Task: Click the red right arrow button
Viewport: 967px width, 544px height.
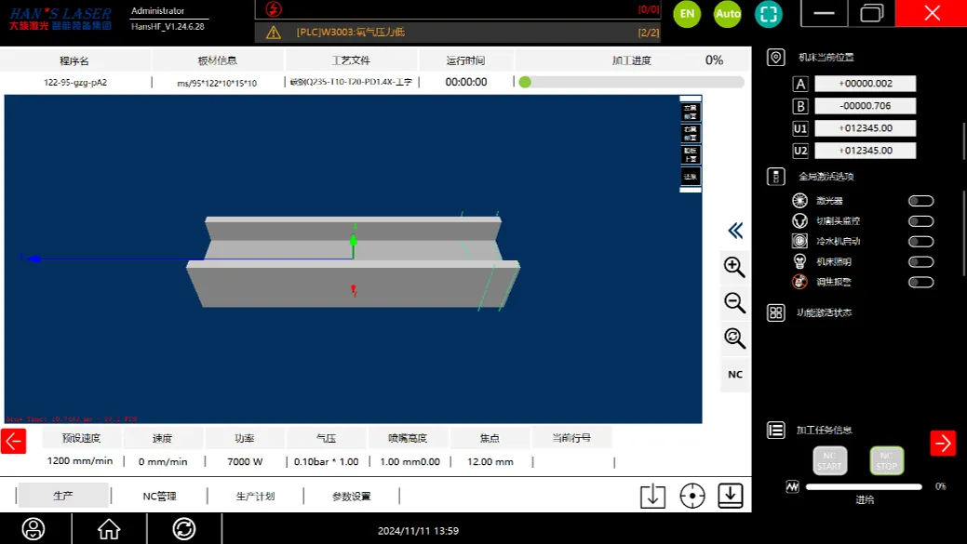Action: 943,443
